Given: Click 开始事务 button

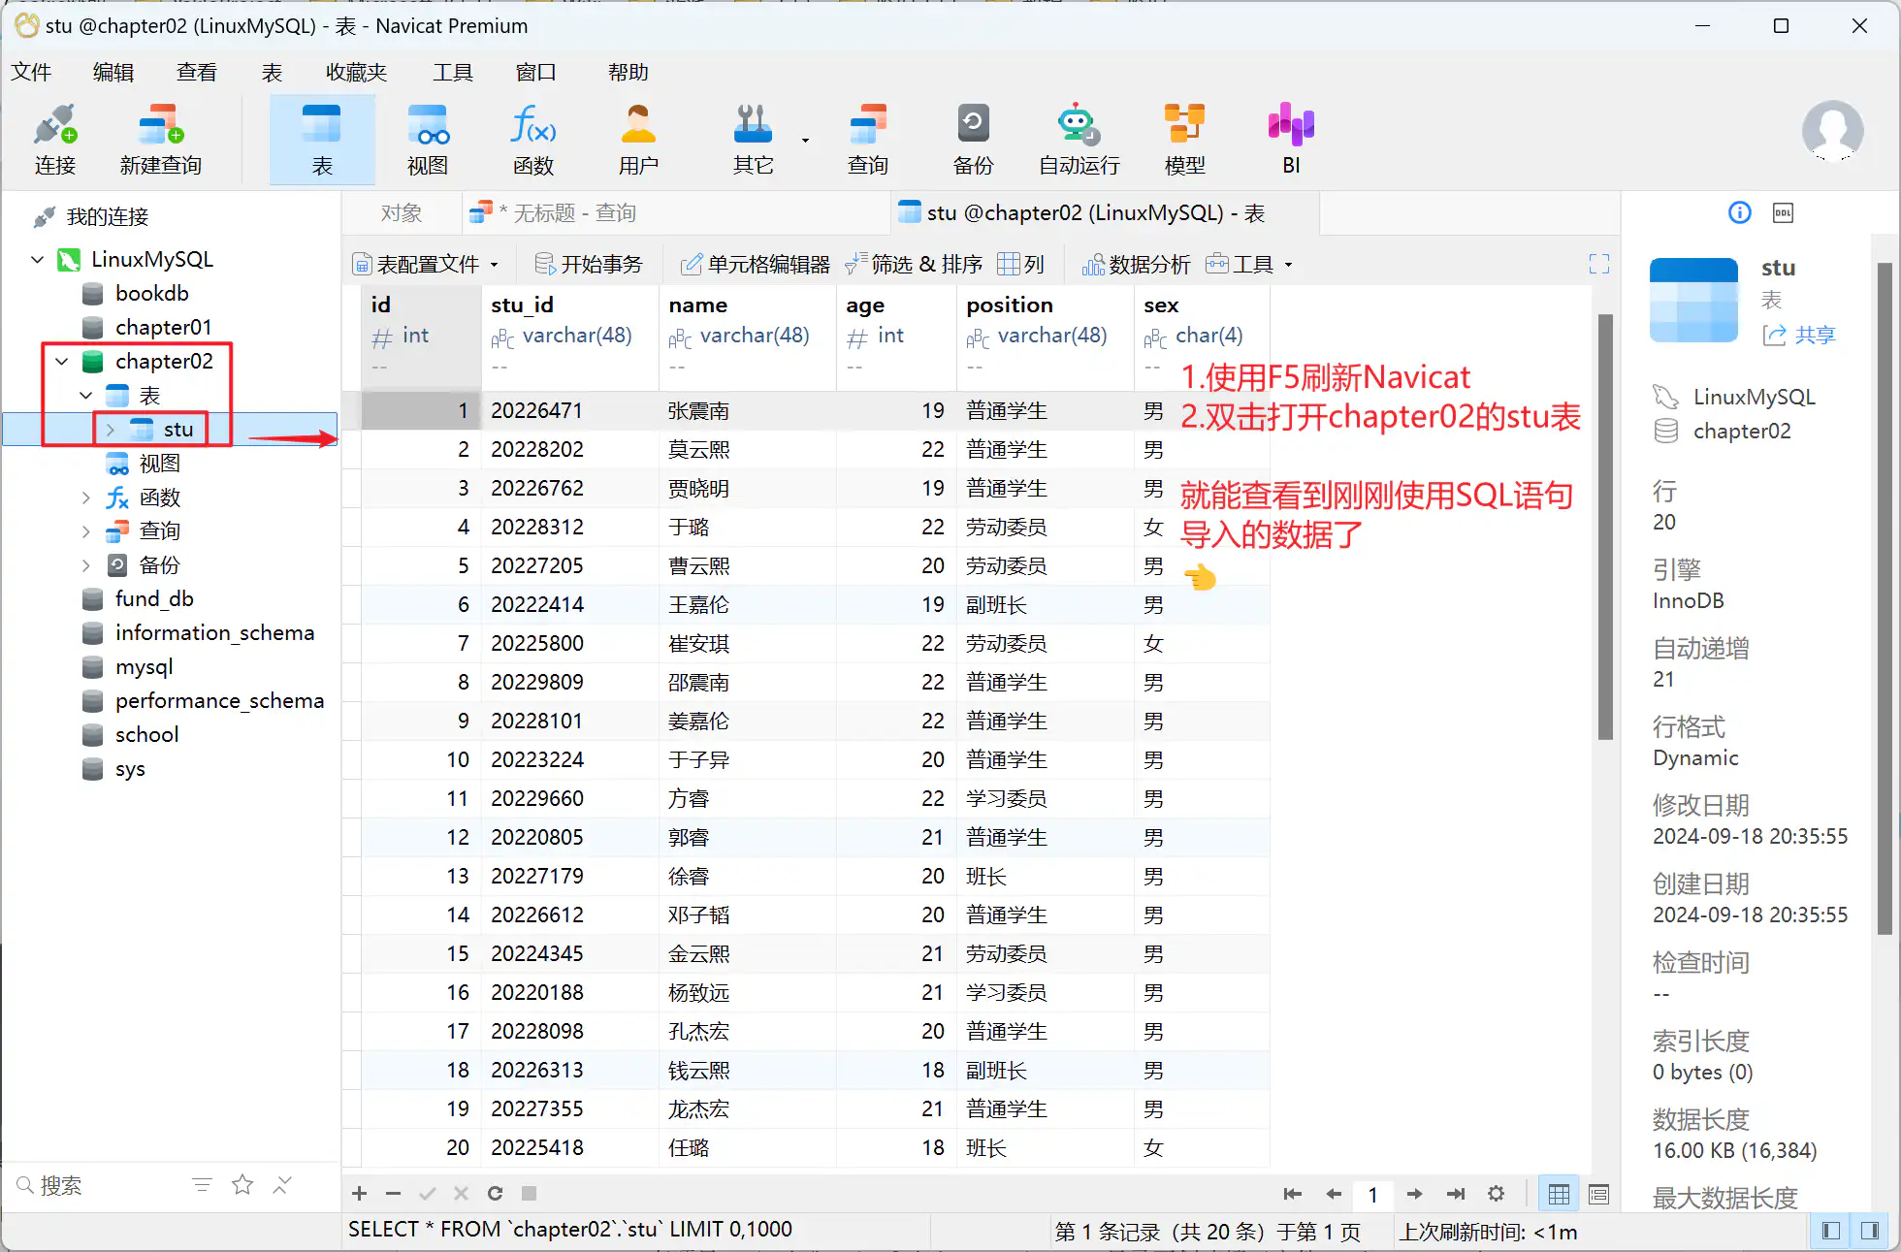Looking at the screenshot, I should click(x=589, y=264).
